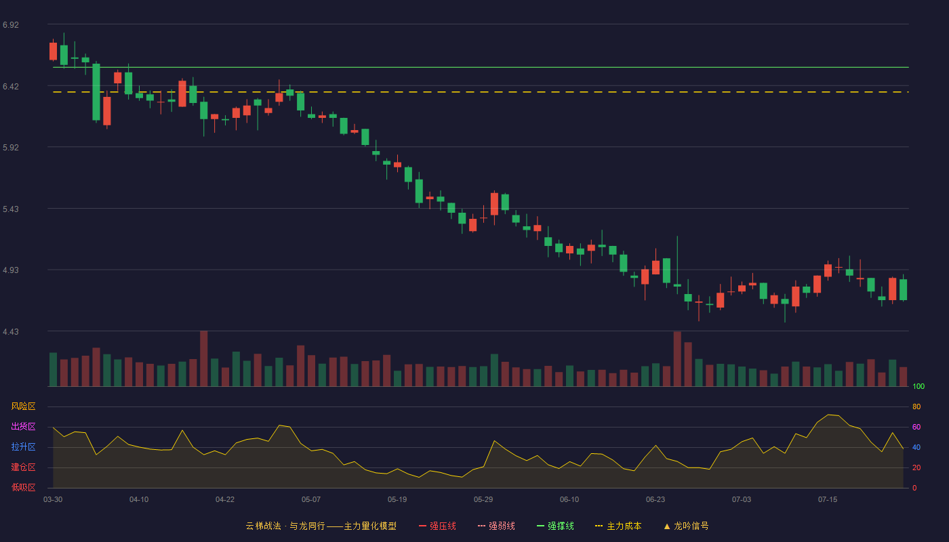This screenshot has height=542, width=949.
Task: Click the 拉升区 zone label
Action: tap(23, 447)
